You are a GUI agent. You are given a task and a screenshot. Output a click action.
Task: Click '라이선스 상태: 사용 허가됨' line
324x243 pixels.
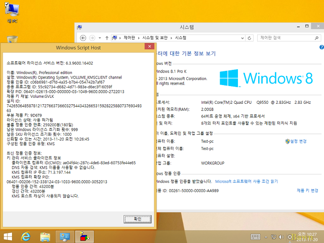tap(30, 120)
